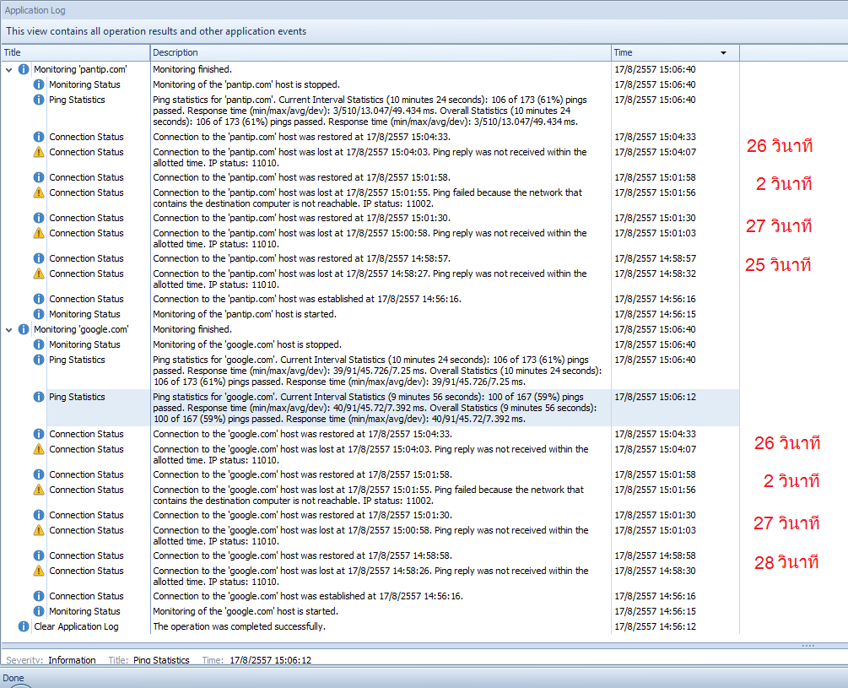This screenshot has height=688, width=848.
Task: Click warning icon for google.com lost at 15:00:58
Action: click(39, 530)
